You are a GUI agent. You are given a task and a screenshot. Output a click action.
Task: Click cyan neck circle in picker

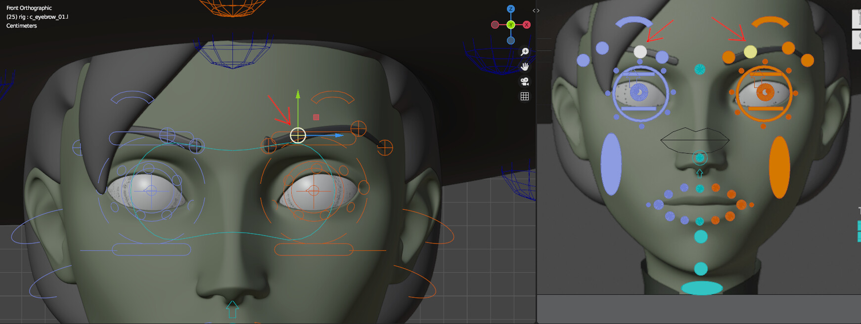click(701, 269)
